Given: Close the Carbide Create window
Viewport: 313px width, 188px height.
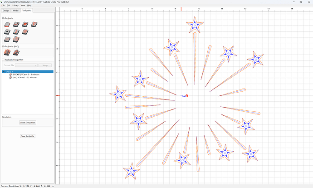Looking at the screenshot, I should (309, 2).
